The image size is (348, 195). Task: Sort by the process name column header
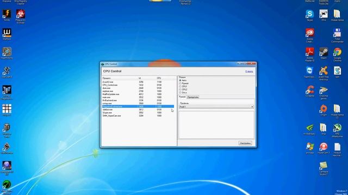(120, 78)
